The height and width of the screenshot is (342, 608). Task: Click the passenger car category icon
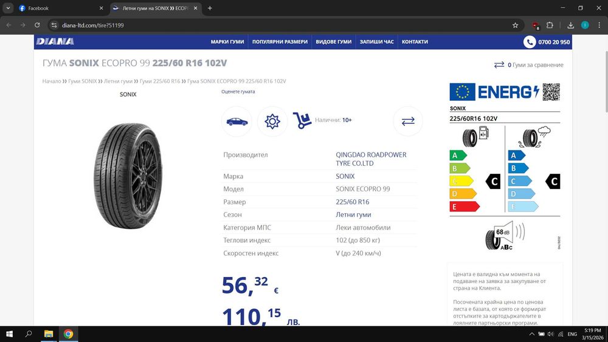point(237,121)
